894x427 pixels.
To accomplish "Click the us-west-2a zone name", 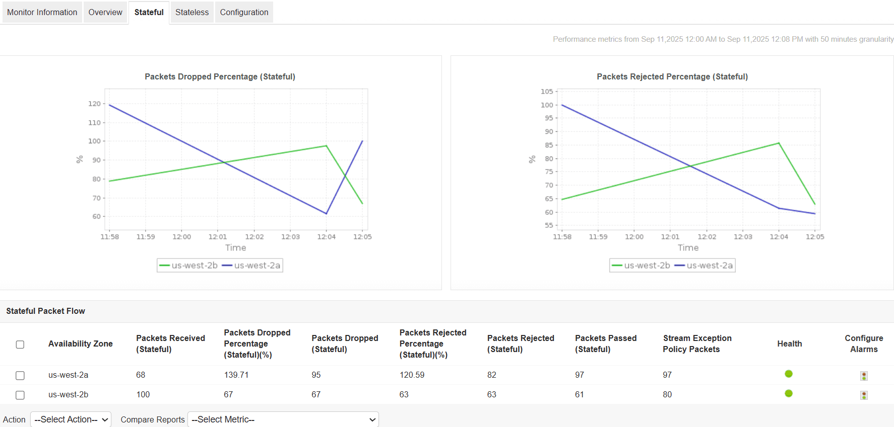I will (x=68, y=375).
